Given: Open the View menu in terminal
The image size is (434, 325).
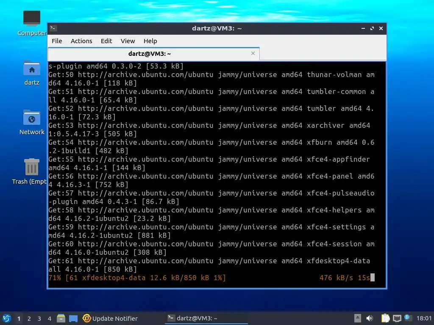Looking at the screenshot, I should pos(128,41).
